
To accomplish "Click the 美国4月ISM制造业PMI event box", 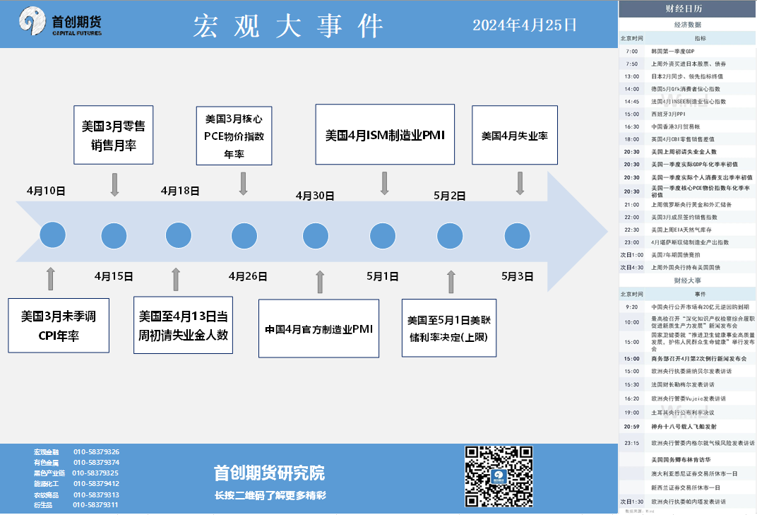I will (x=385, y=134).
